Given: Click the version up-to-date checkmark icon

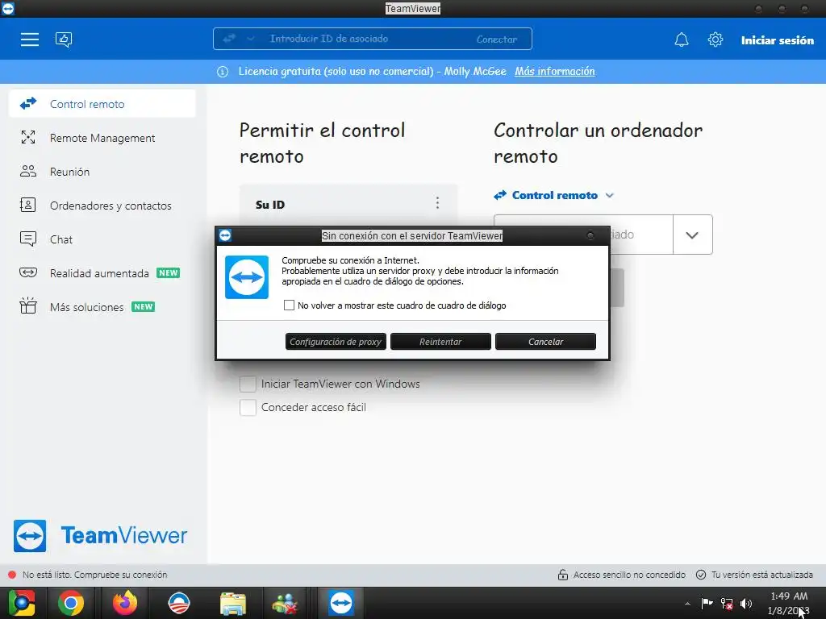Looking at the screenshot, I should pos(701,575).
